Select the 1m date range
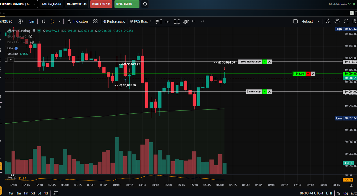This screenshot has width=357, height=196. tap(26, 193)
